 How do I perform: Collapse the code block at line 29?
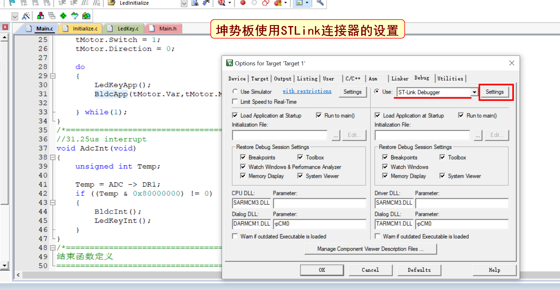click(53, 76)
